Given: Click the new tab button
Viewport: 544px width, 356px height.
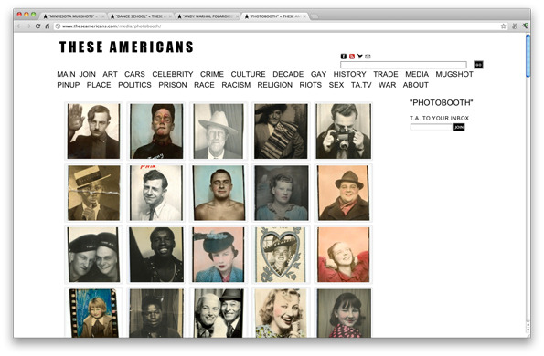Looking at the screenshot, I should point(314,16).
